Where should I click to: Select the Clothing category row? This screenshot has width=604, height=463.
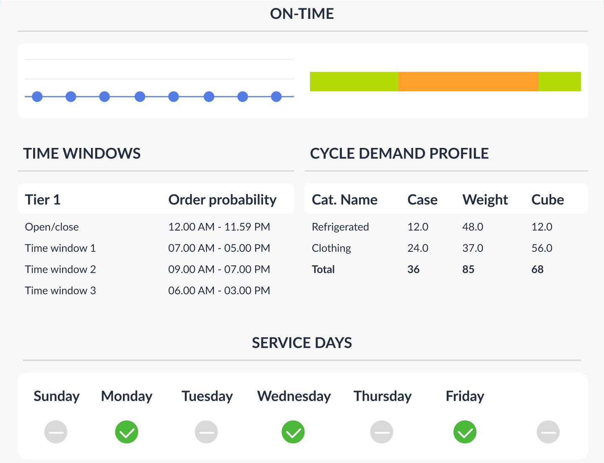tap(331, 248)
